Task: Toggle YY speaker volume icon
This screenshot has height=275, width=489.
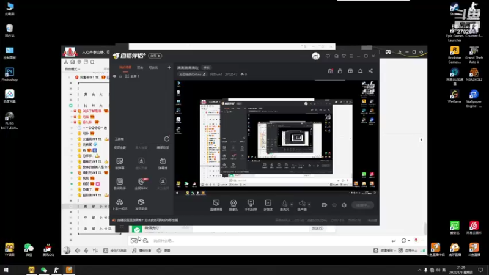Action: coord(78,251)
